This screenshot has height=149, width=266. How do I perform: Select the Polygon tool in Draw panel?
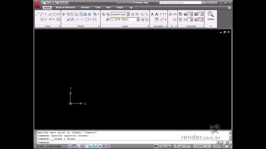click(x=54, y=14)
